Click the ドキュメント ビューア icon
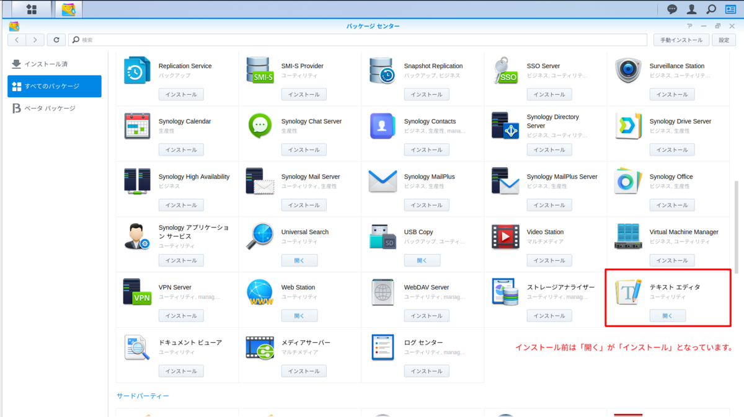This screenshot has height=417, width=744. [x=137, y=348]
